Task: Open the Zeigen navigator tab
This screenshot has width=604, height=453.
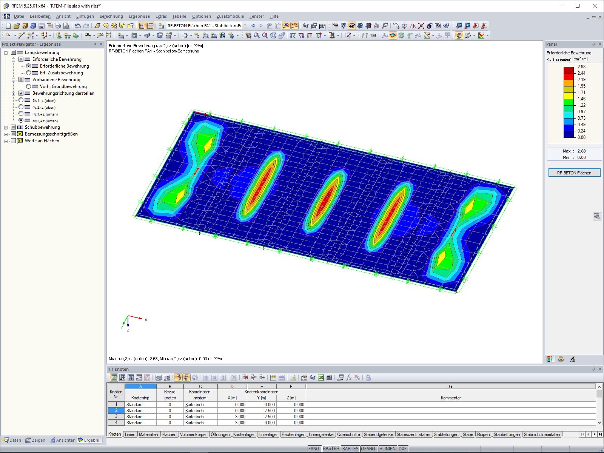Action: click(35, 440)
